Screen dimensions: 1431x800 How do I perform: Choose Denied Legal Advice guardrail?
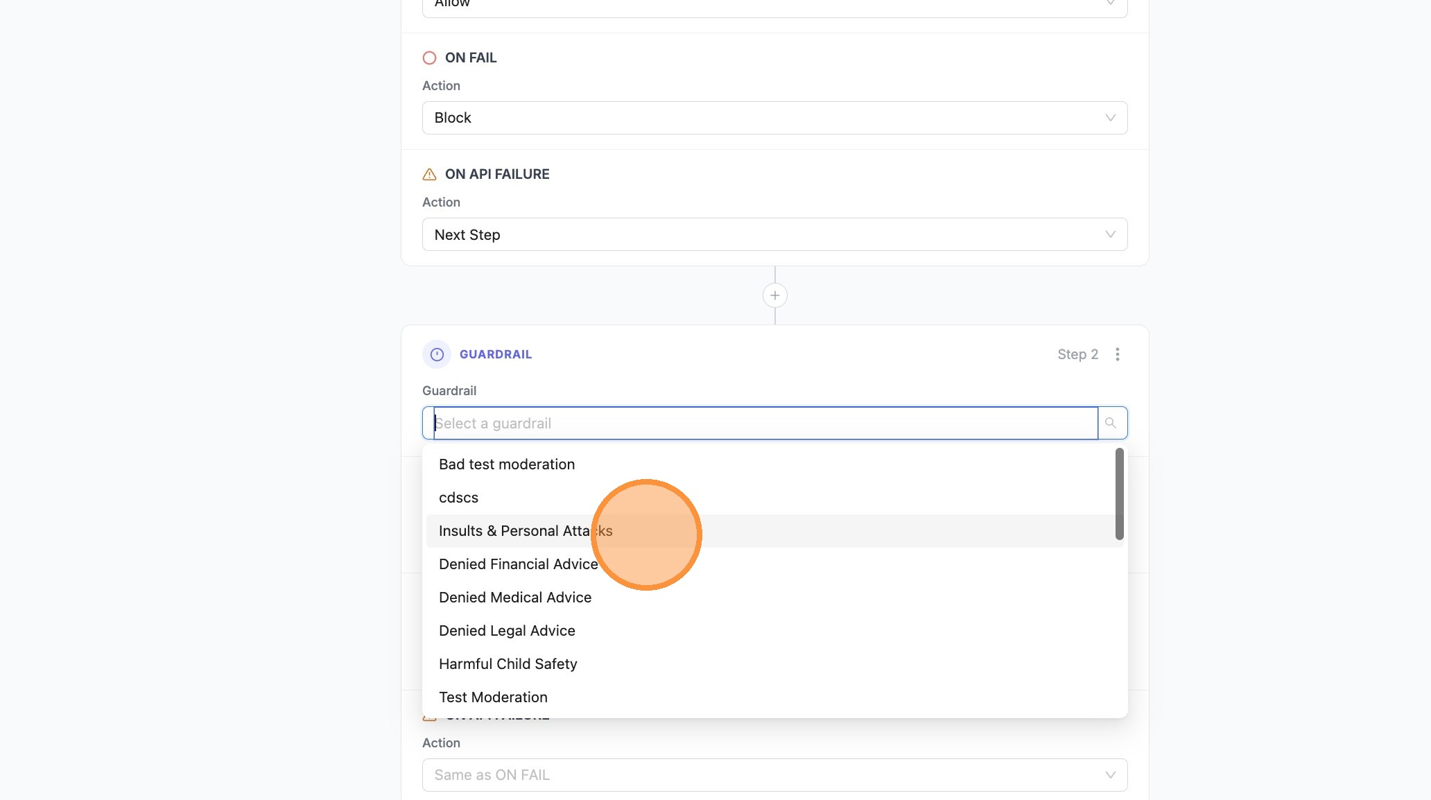tap(507, 631)
